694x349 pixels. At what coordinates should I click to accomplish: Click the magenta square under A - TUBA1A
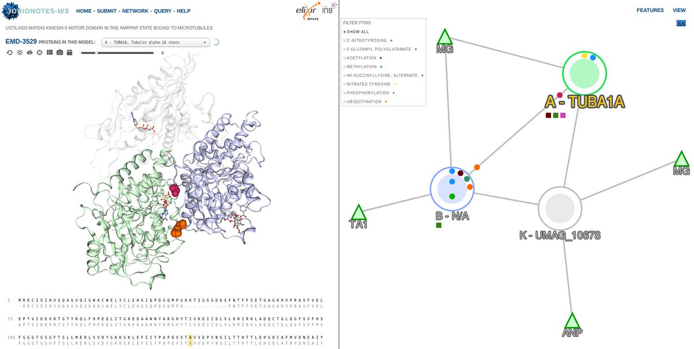[563, 115]
